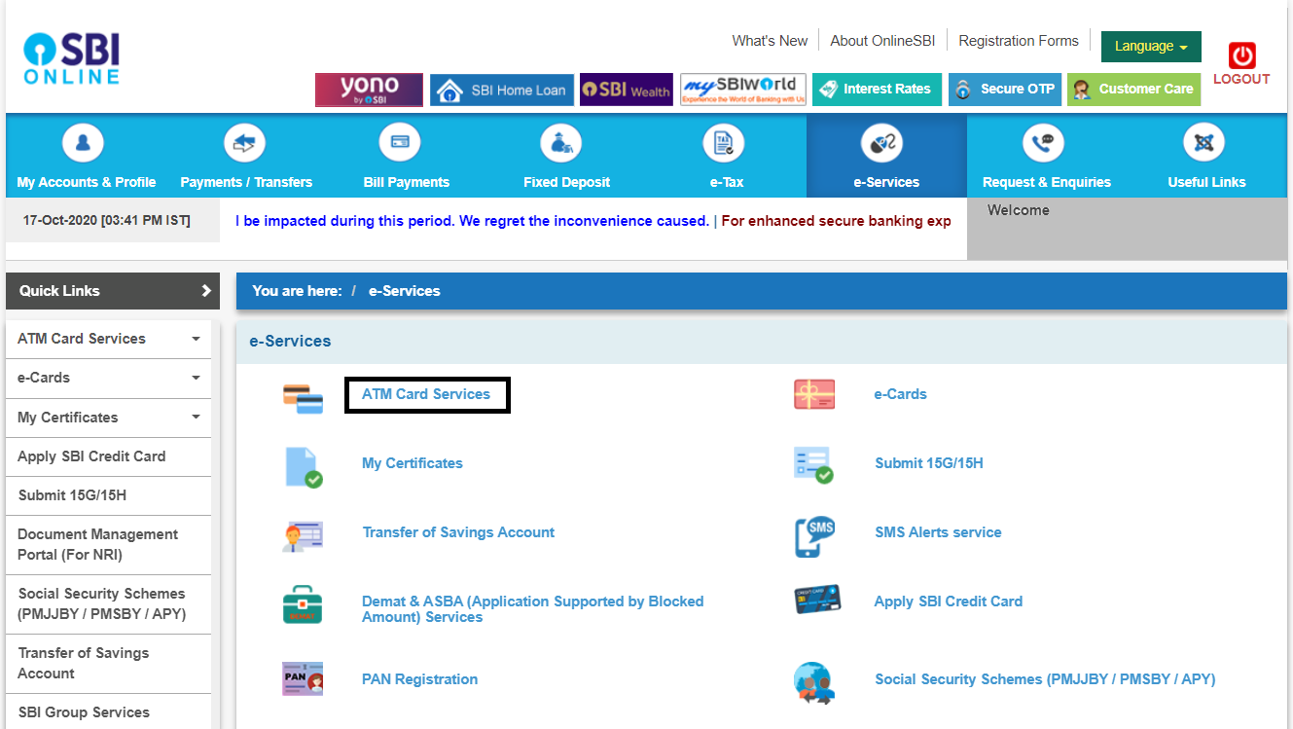Click the Interest Rates button

878,90
